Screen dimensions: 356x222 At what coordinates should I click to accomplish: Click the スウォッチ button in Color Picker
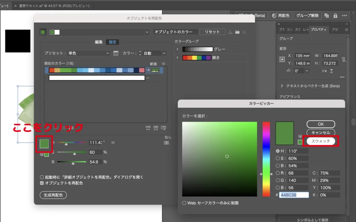click(321, 141)
